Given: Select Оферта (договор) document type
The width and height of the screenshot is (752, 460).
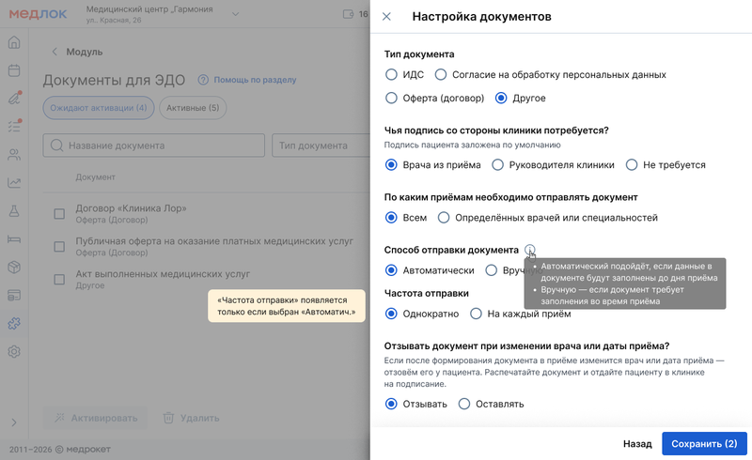Looking at the screenshot, I should (435, 99).
